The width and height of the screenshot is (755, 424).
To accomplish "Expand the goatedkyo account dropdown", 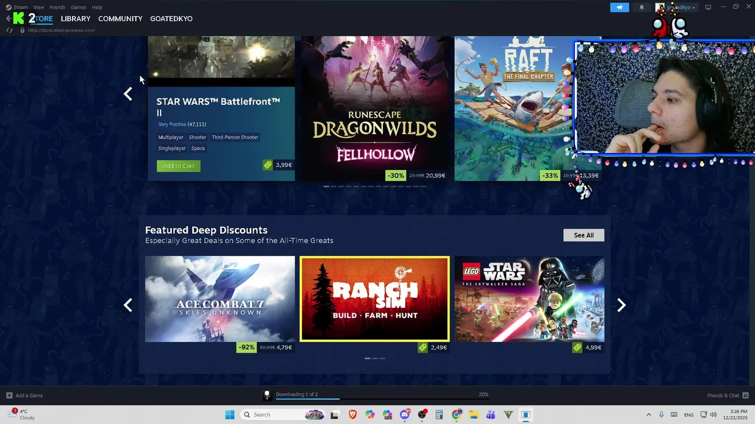I will coord(676,7).
